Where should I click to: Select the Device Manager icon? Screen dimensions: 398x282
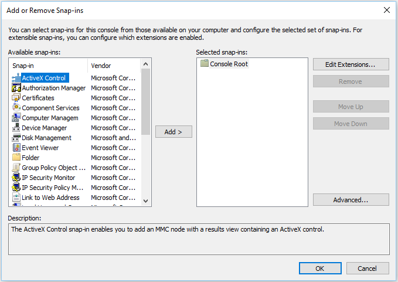click(x=16, y=128)
